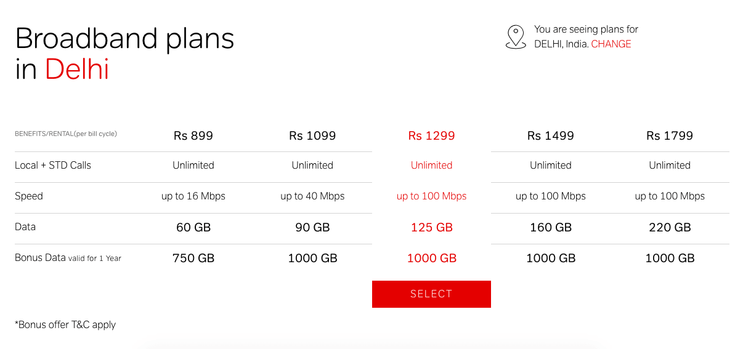Click the red SELECT button
This screenshot has height=349, width=743.
click(431, 294)
